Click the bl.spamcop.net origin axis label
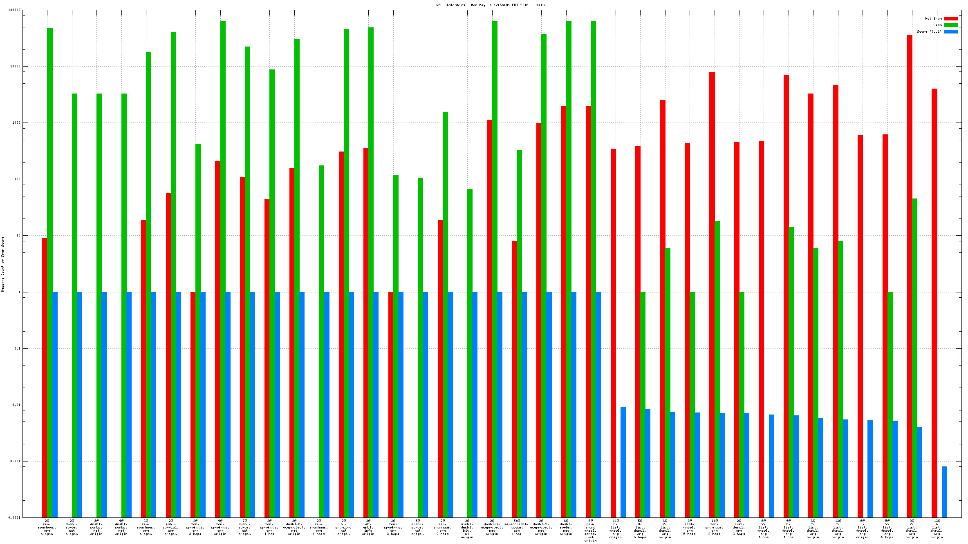Viewport: 968px width, 544px height. tap(344, 527)
